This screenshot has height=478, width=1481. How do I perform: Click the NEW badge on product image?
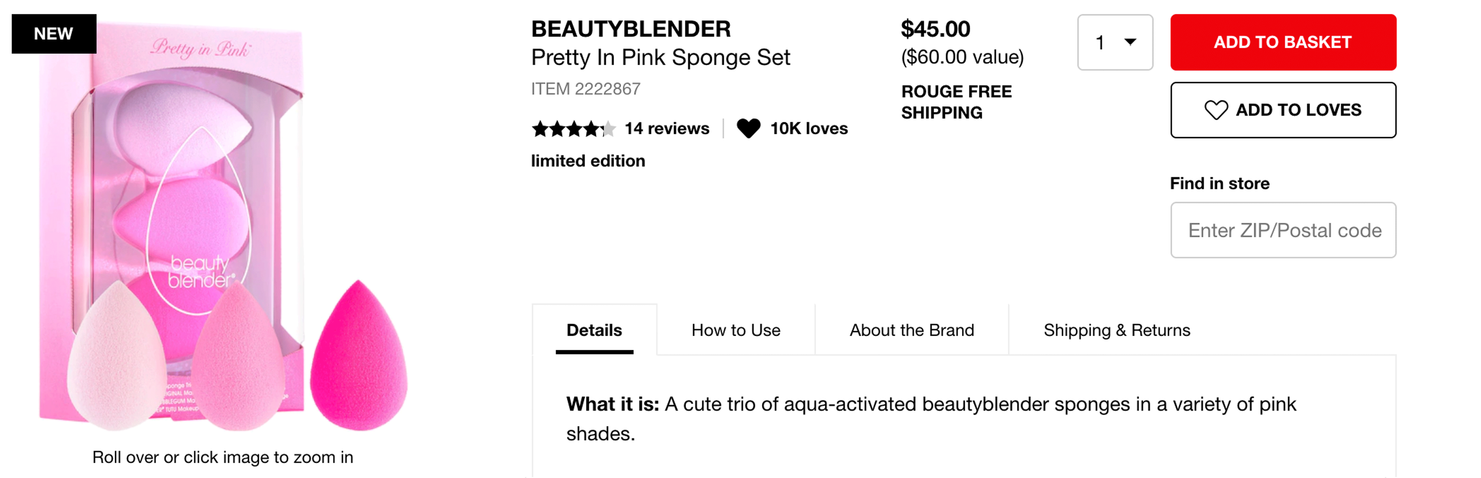point(54,34)
